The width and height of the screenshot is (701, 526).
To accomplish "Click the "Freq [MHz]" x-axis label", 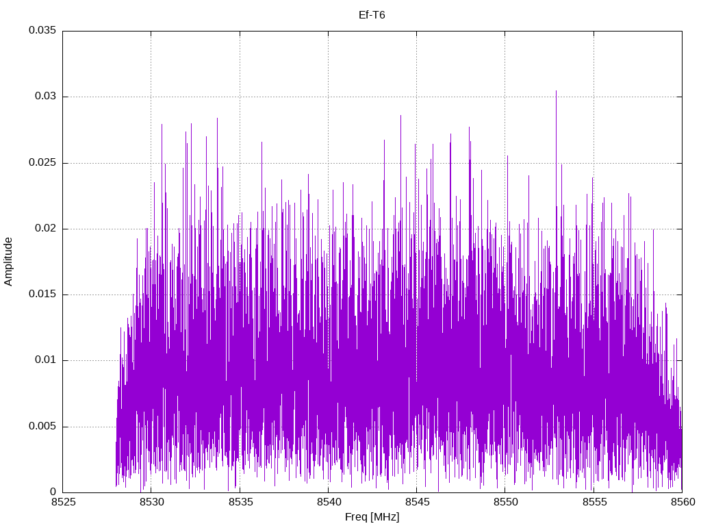I will coord(372,517).
